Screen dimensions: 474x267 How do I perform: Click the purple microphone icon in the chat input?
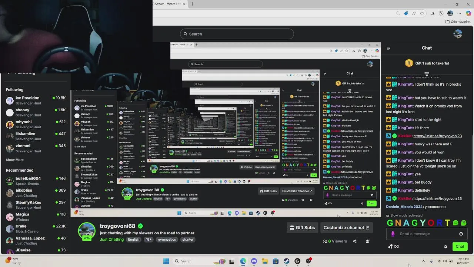(393, 234)
